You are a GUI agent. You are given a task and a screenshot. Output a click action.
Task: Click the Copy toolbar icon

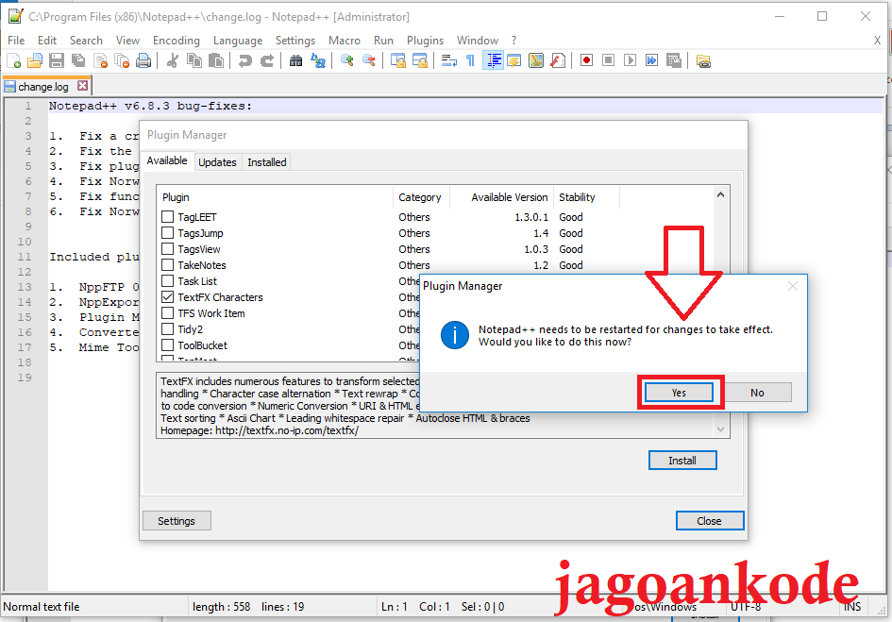click(x=194, y=60)
